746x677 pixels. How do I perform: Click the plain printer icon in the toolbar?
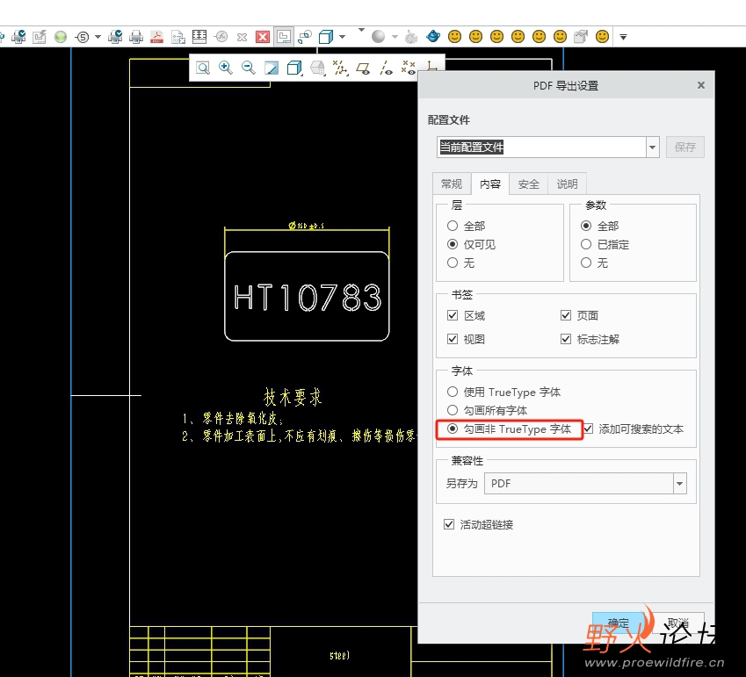pos(136,37)
